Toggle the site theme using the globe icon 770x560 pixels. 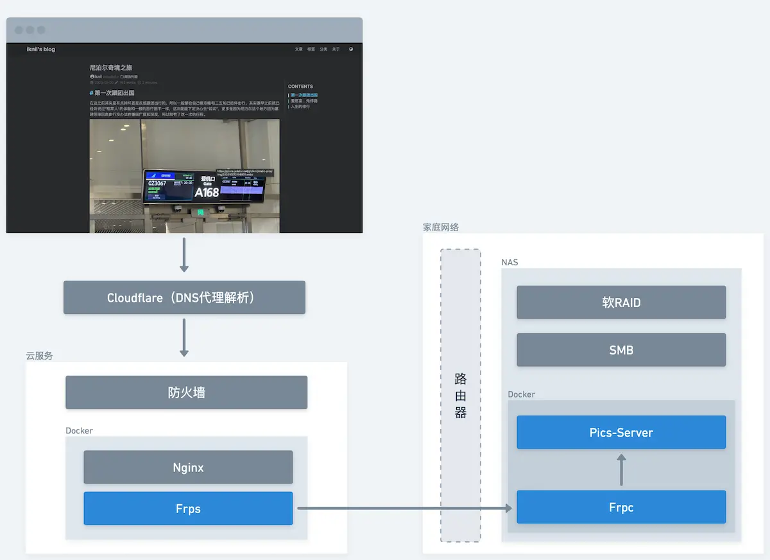tap(350, 49)
